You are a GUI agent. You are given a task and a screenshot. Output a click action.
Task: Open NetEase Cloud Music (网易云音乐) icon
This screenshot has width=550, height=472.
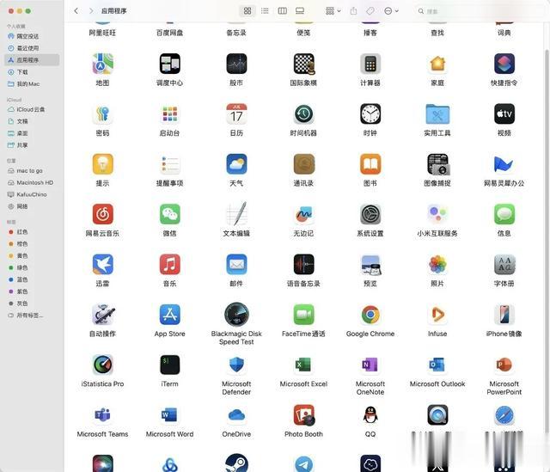pos(102,214)
